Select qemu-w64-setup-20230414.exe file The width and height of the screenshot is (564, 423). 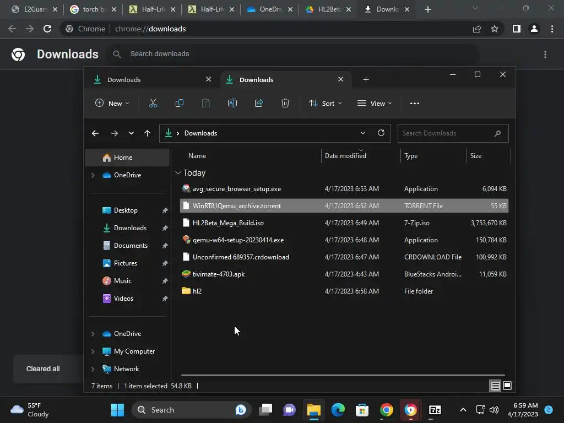click(x=344, y=240)
